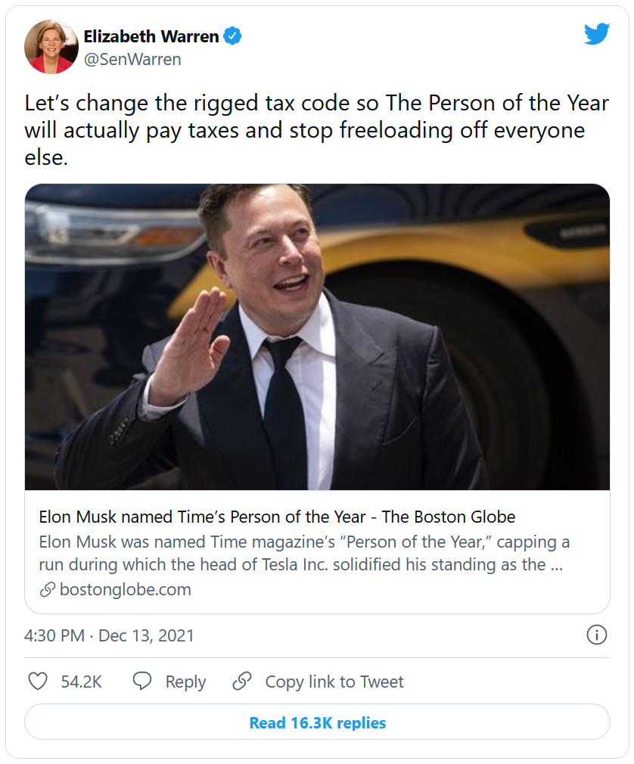The image size is (634, 764).
Task: Click the Boston Globe article headline
Action: pyautogui.click(x=277, y=517)
